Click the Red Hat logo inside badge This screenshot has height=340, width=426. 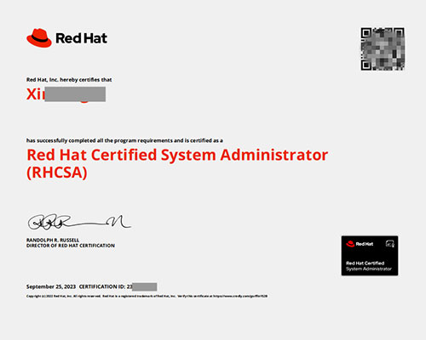click(360, 244)
